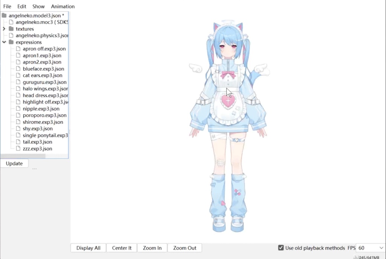The width and height of the screenshot is (386, 259).
Task: Open the FPS dropdown
Action: click(x=381, y=248)
